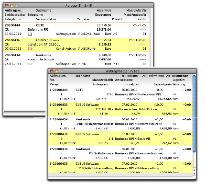Image resolution: width=217 pixels, height=185 pixels.
Task: Close the AuftragPos window with red button
Action: coord(52,71)
